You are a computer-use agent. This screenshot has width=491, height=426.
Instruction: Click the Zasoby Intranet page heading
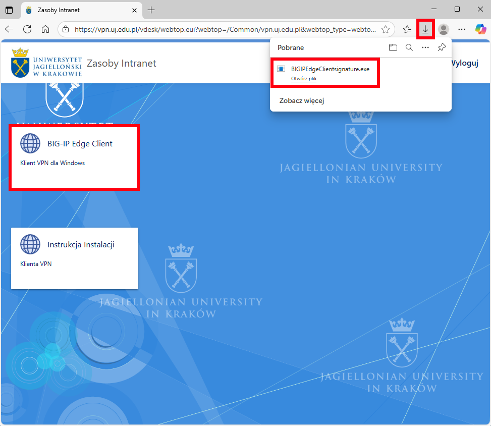(121, 63)
